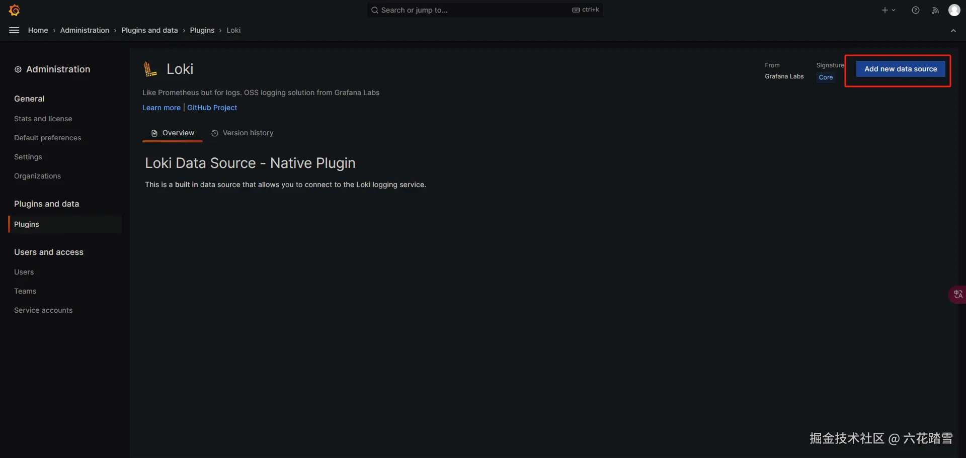The width and height of the screenshot is (966, 458).
Task: Click the Core signature badge
Action: click(826, 77)
